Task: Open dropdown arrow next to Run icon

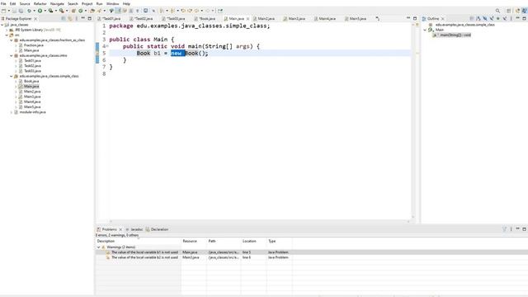Action: click(45, 11)
